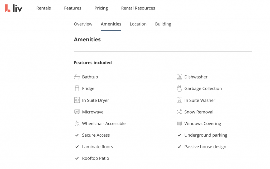Click the Microwave icon
This screenshot has height=169, width=270.
pyautogui.click(x=77, y=112)
